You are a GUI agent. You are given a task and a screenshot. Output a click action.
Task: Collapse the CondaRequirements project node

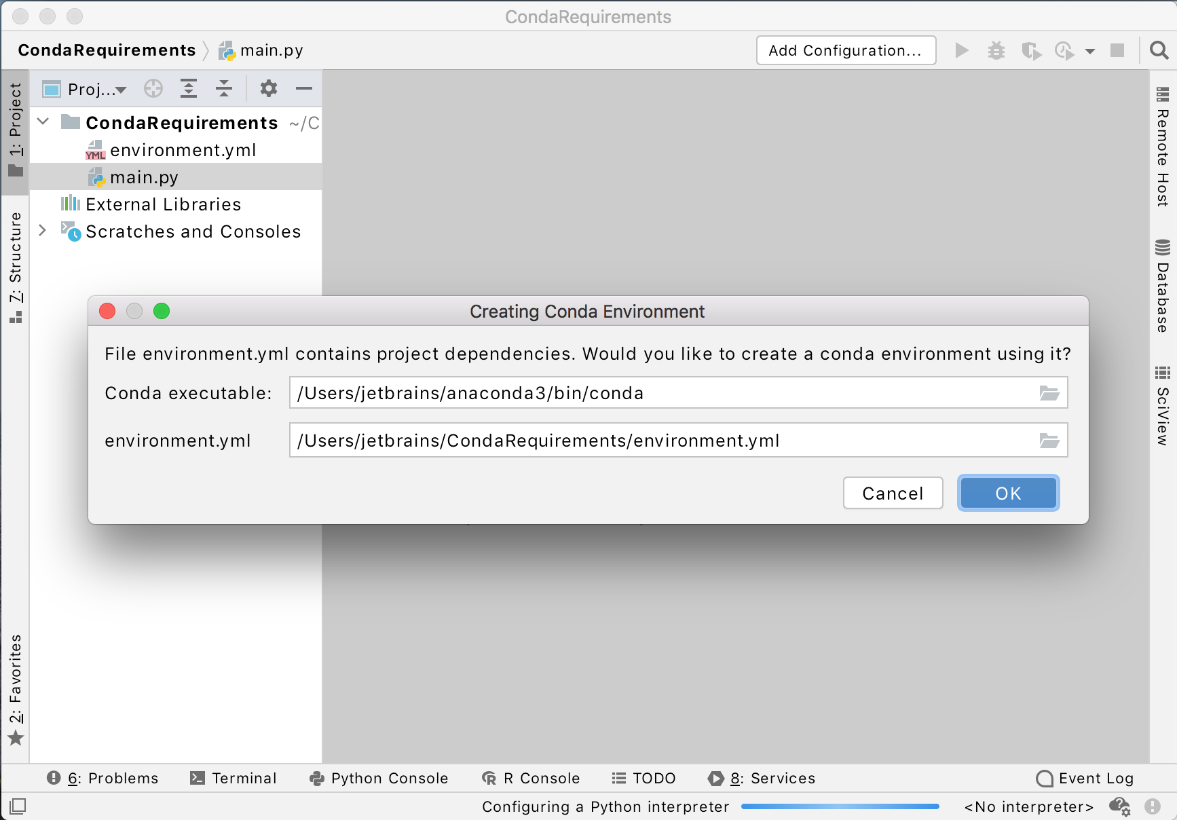pyautogui.click(x=43, y=122)
